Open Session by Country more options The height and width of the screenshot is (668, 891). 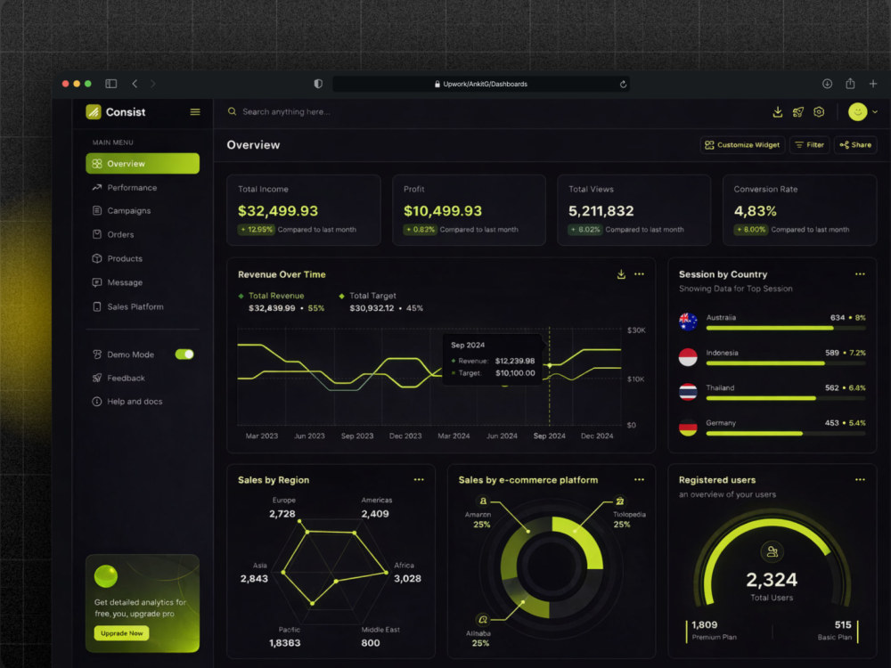(x=860, y=274)
